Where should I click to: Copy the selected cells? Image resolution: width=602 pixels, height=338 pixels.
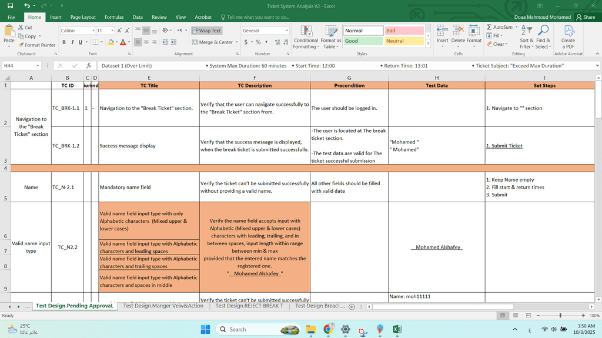pos(28,36)
